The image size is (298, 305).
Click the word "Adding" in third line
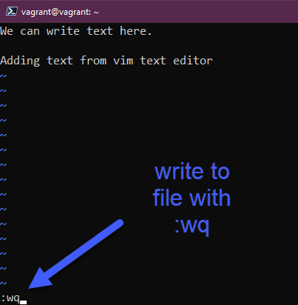click(20, 61)
